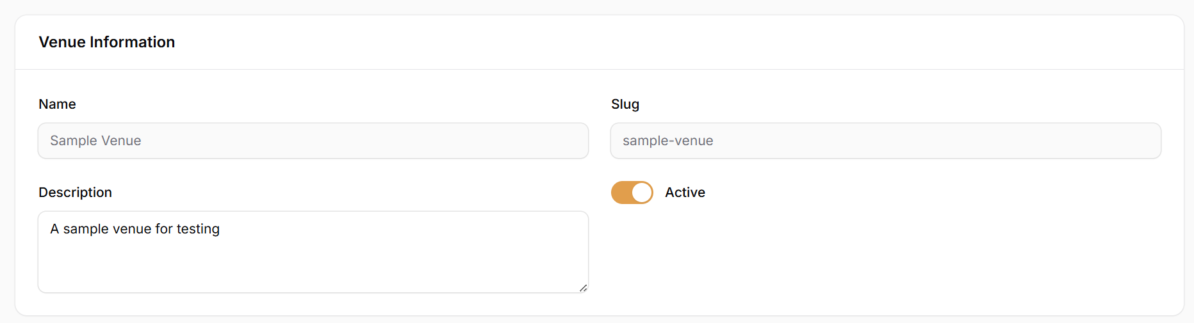Click the Name input field
Viewport: 1194px width, 323px height.
[x=313, y=141]
